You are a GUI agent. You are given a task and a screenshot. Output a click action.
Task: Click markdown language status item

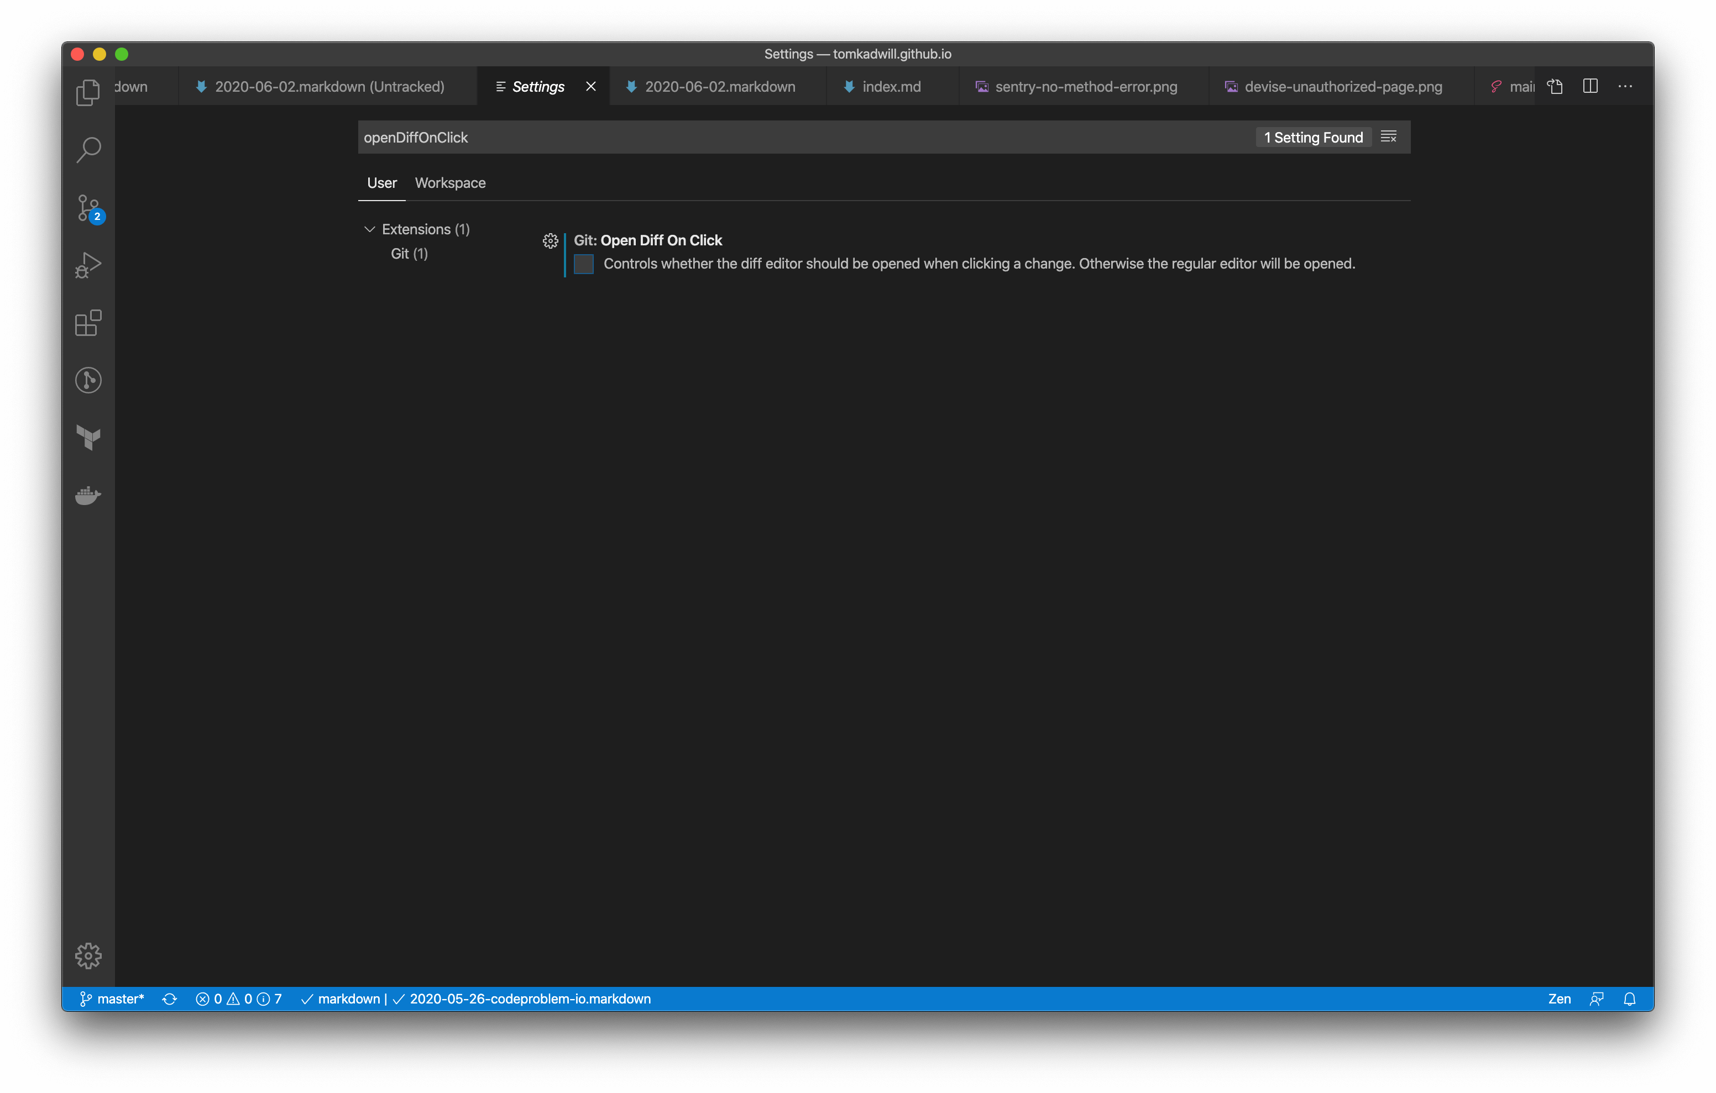(x=341, y=999)
